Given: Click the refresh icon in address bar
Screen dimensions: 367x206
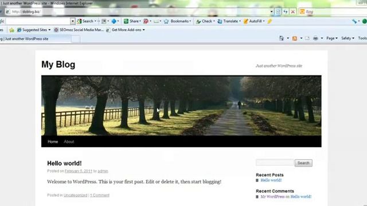Looking at the screenshot, I should point(286,11).
